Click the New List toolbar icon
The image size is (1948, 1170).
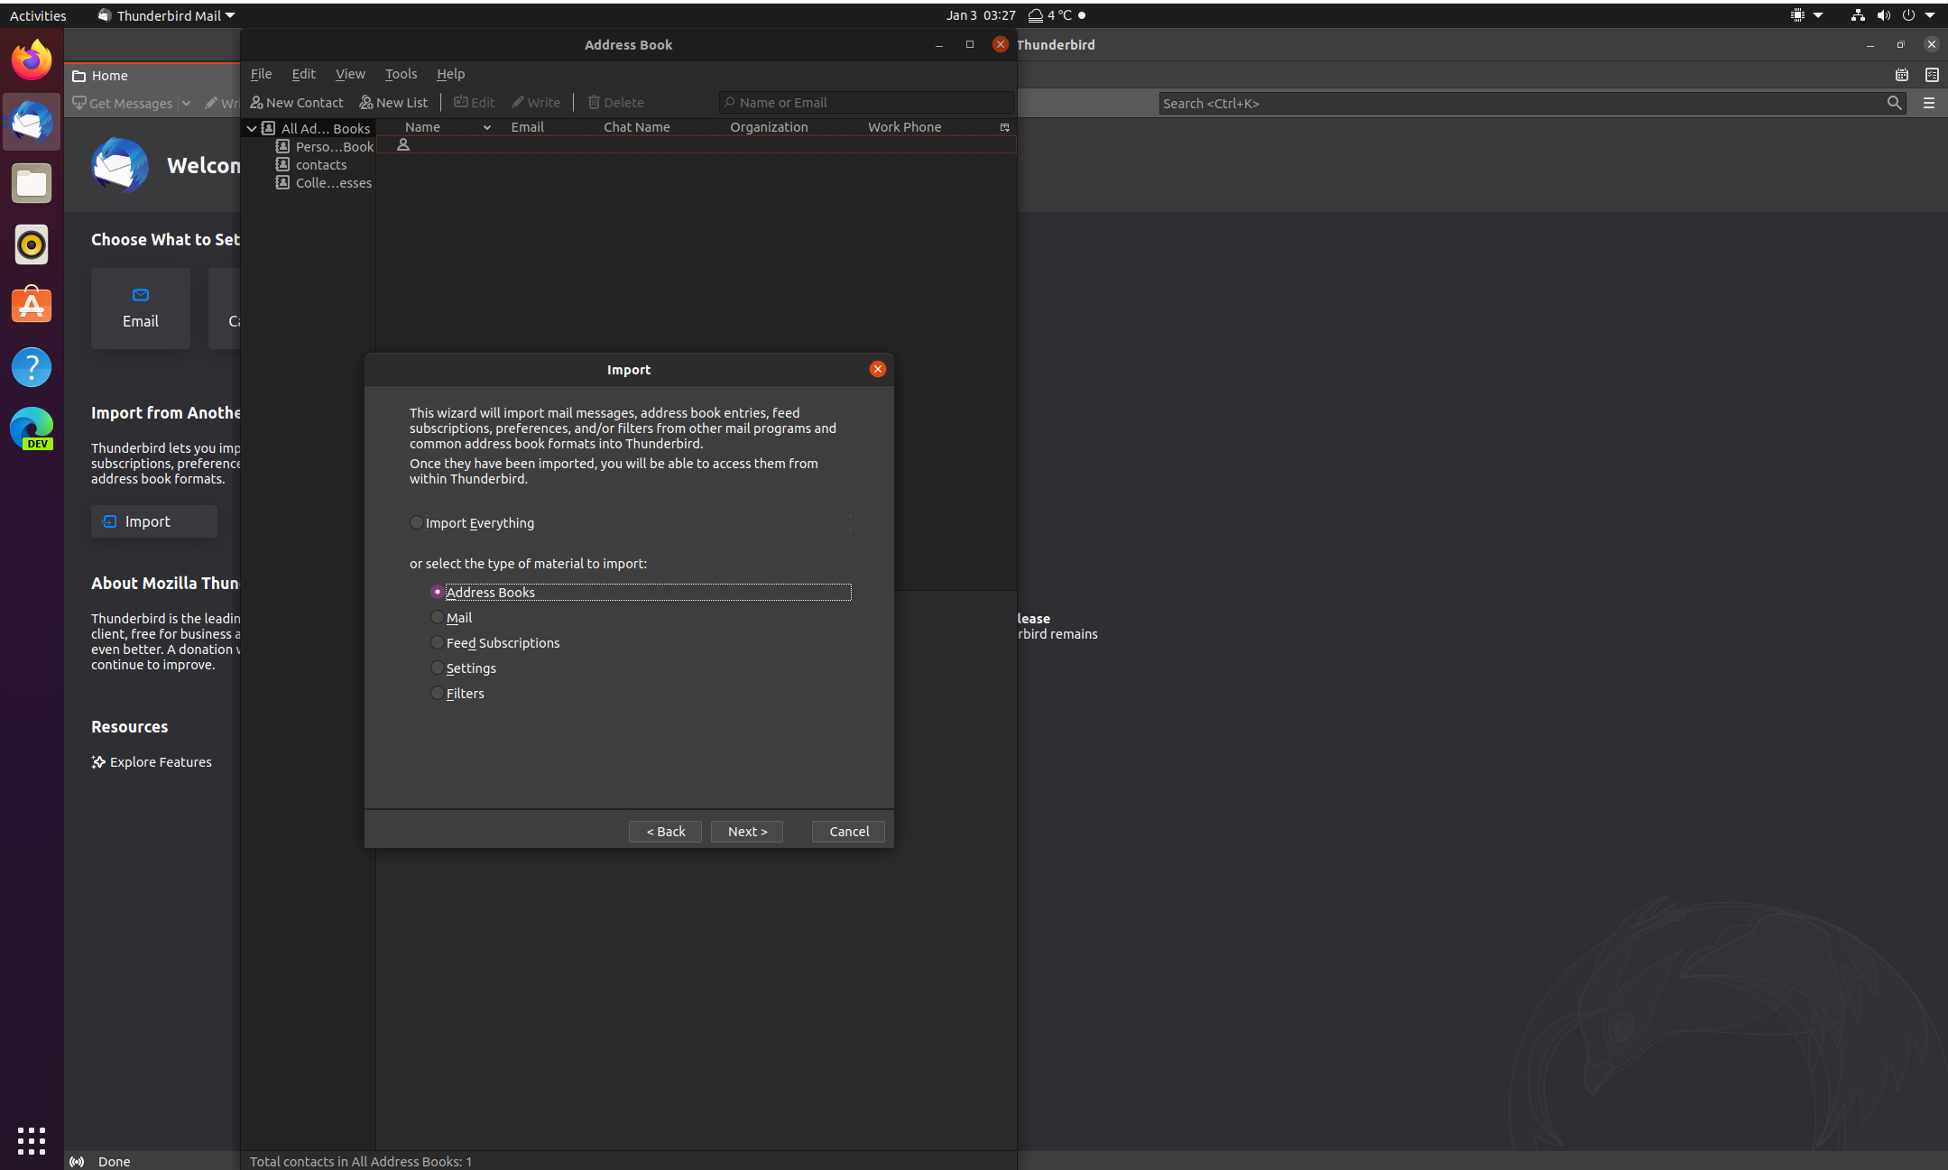point(366,102)
